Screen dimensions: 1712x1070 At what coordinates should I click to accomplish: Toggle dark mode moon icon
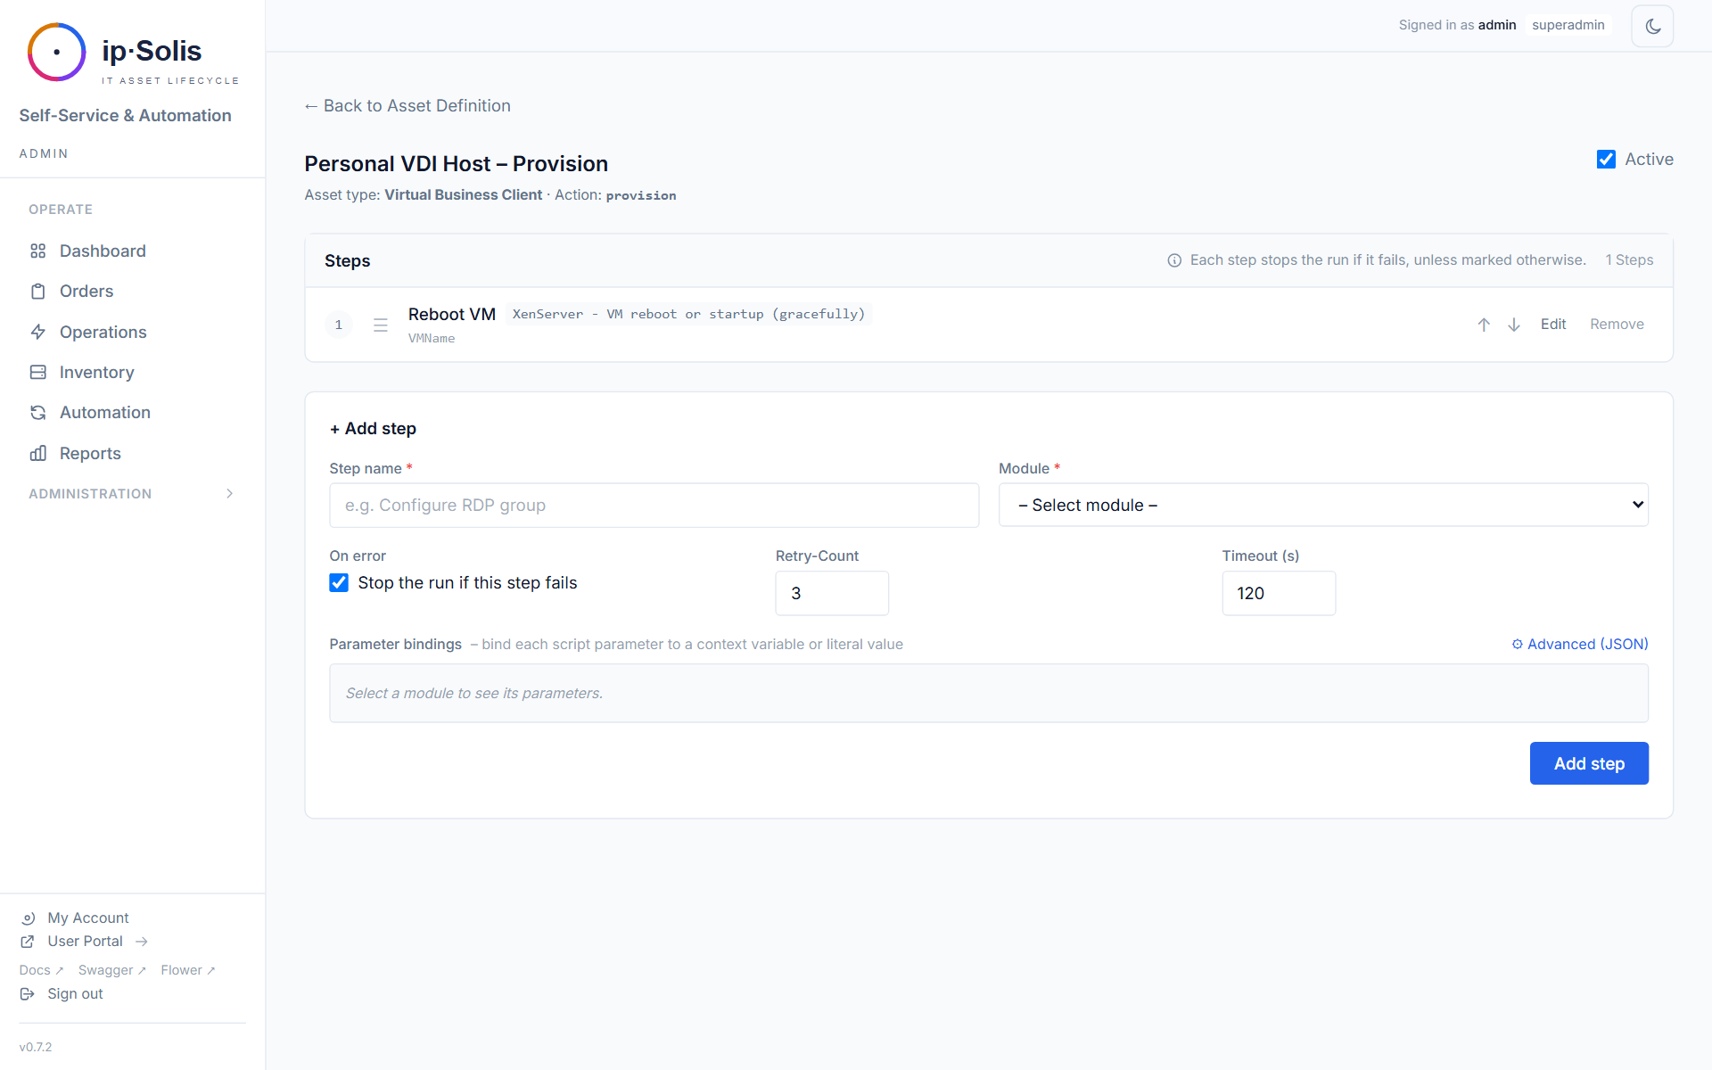click(x=1652, y=26)
